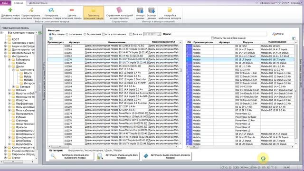Select the "с описанием" radio filter
The image size is (304, 171).
point(67,34)
